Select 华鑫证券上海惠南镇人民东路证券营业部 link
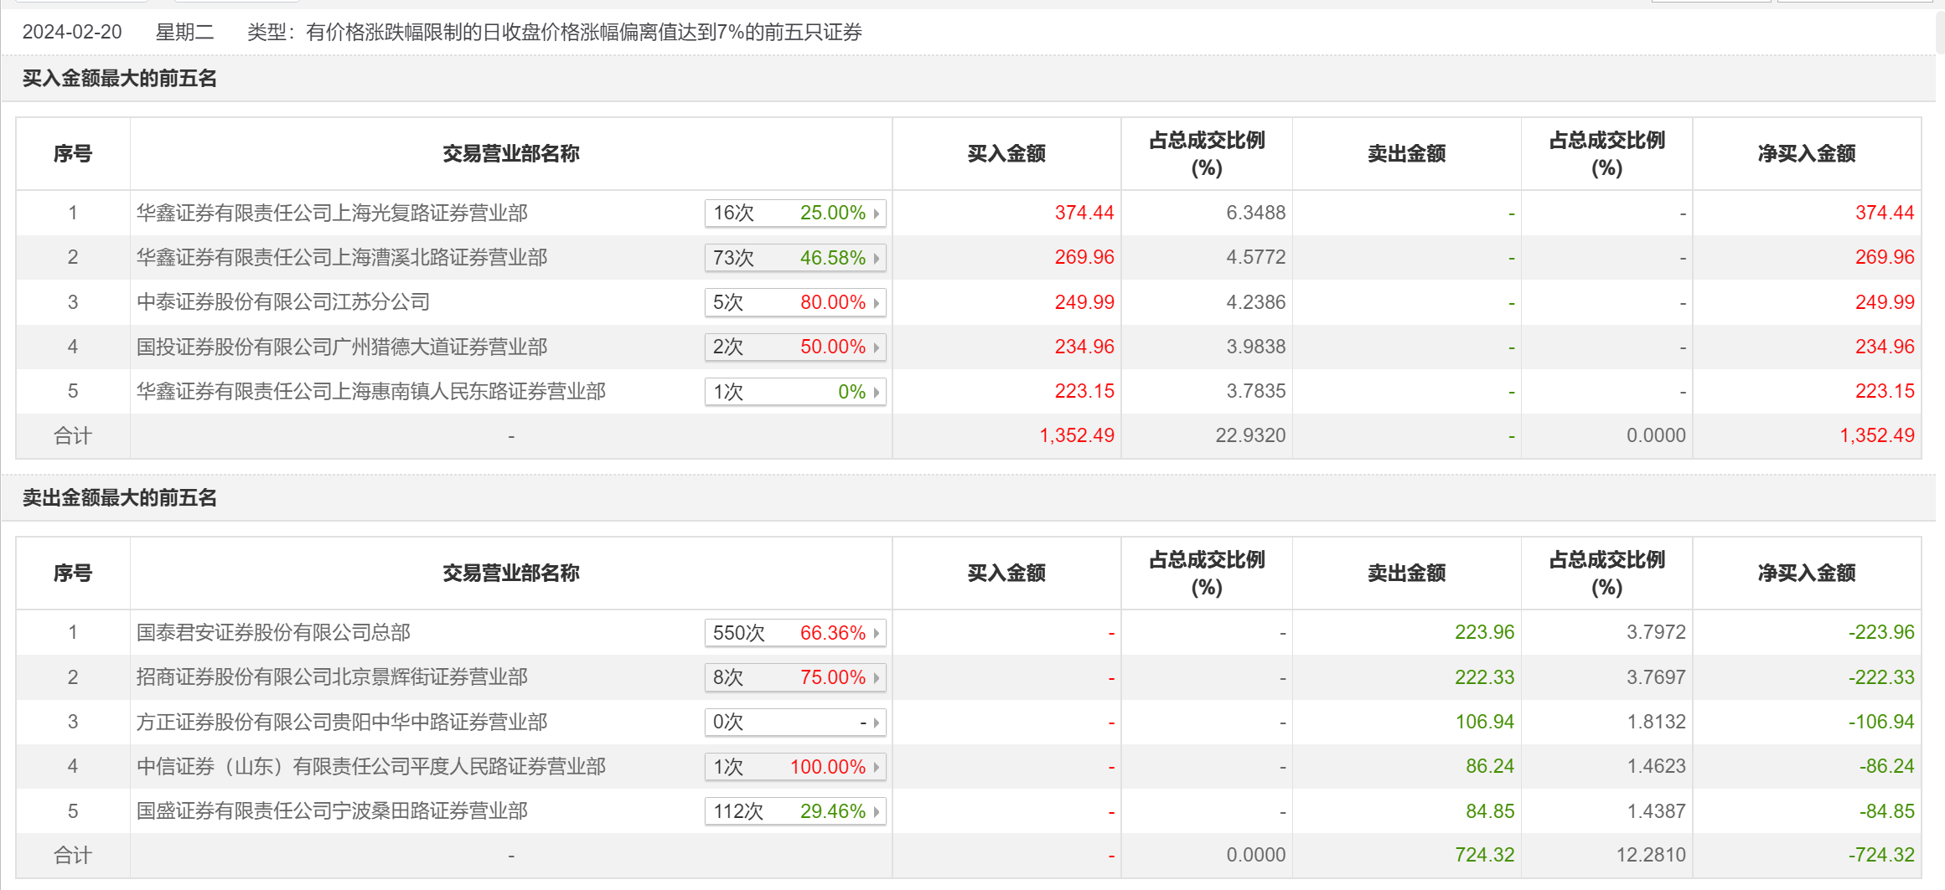 (x=370, y=391)
